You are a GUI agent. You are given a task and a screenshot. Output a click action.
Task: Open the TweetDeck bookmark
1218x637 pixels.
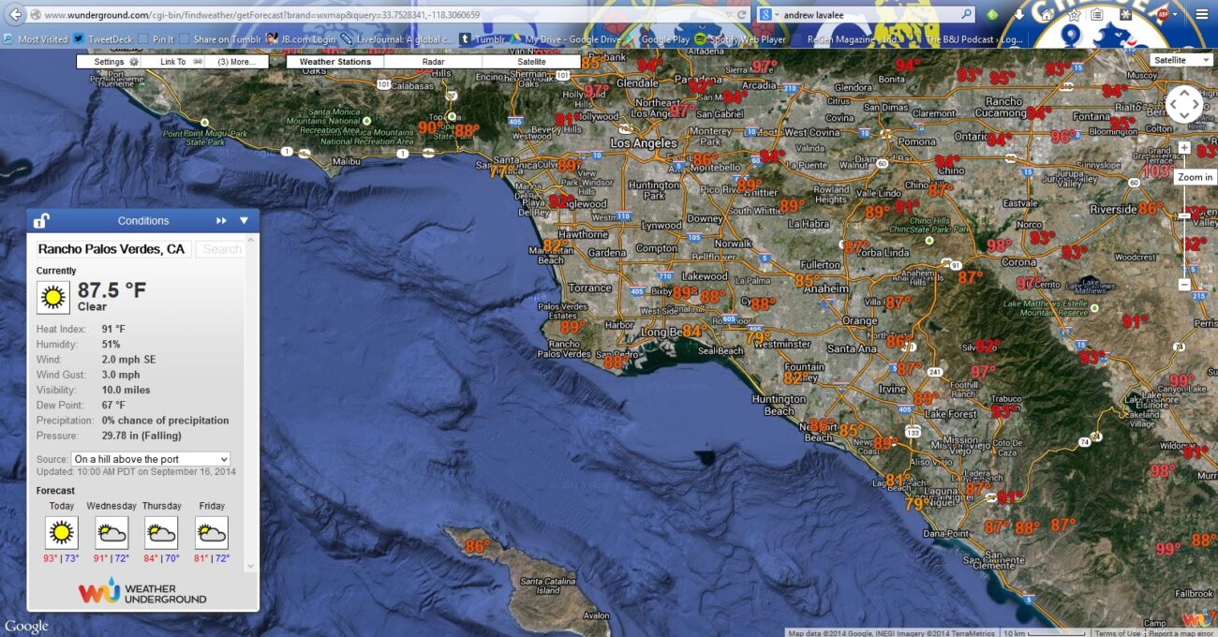click(x=103, y=39)
